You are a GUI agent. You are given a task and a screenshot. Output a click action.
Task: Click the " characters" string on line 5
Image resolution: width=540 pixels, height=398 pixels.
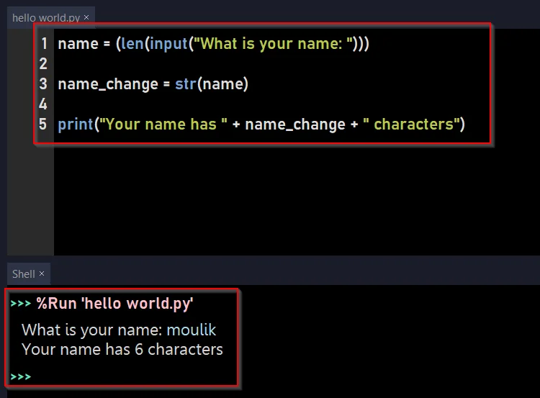[411, 124]
